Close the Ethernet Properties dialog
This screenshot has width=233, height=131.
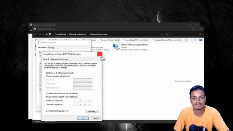pyautogui.click(x=89, y=43)
